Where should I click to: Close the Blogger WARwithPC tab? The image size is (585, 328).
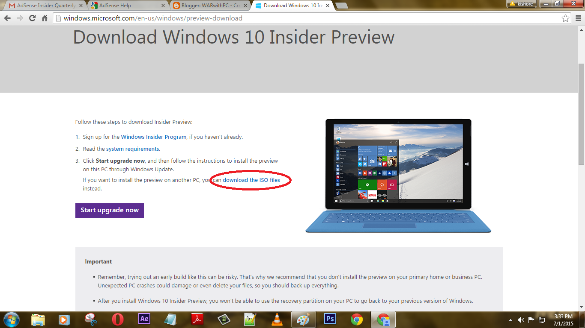(x=245, y=6)
